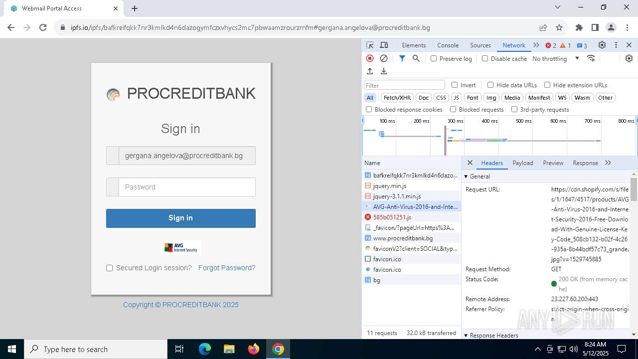This screenshot has height=359, width=638.
Task: Check Blocked requests option
Action: pos(453,109)
